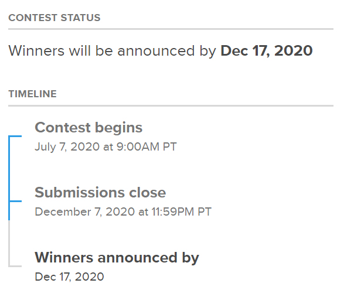
Task: Click the gray vertical timeline segment
Action: pyautogui.click(x=9, y=244)
